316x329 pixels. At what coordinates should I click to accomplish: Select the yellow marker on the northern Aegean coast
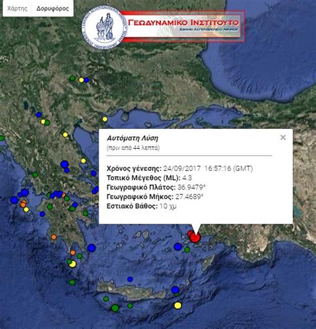click(105, 119)
